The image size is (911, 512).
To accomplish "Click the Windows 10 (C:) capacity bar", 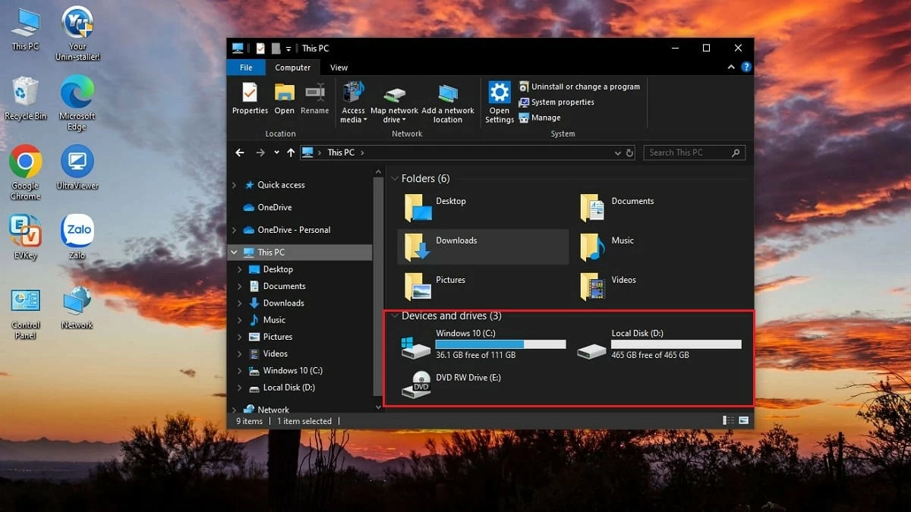I will (x=500, y=344).
